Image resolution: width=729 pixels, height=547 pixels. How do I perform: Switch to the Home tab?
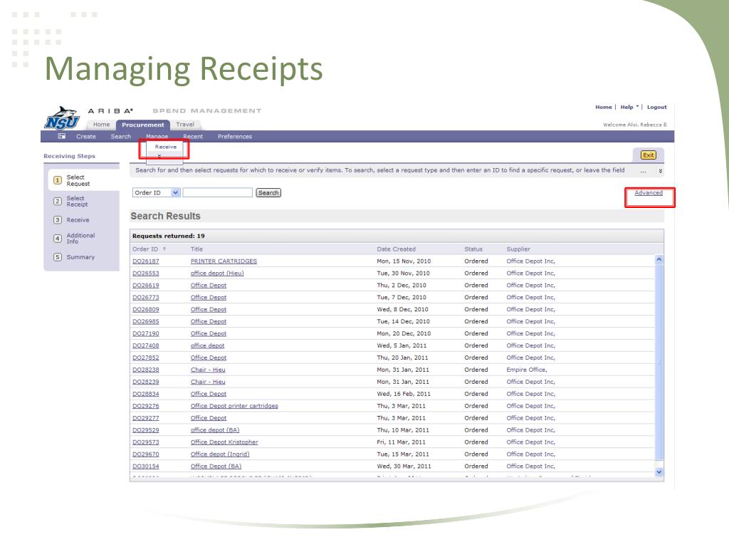[101, 125]
